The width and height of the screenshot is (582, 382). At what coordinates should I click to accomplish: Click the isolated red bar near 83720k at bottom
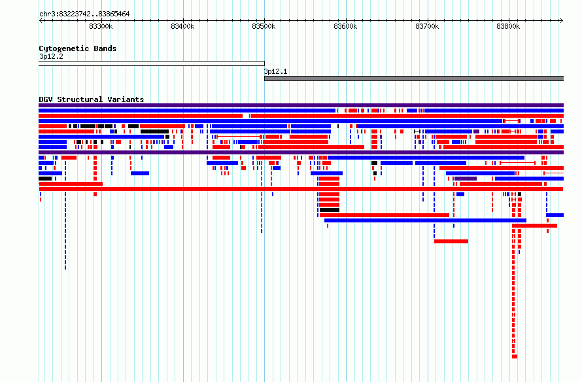click(x=451, y=241)
